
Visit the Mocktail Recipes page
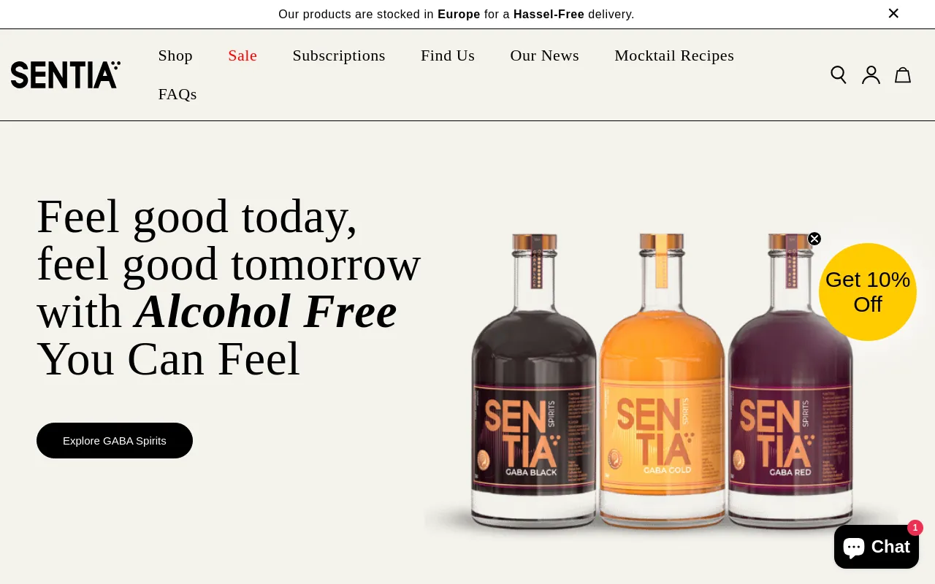tap(674, 55)
